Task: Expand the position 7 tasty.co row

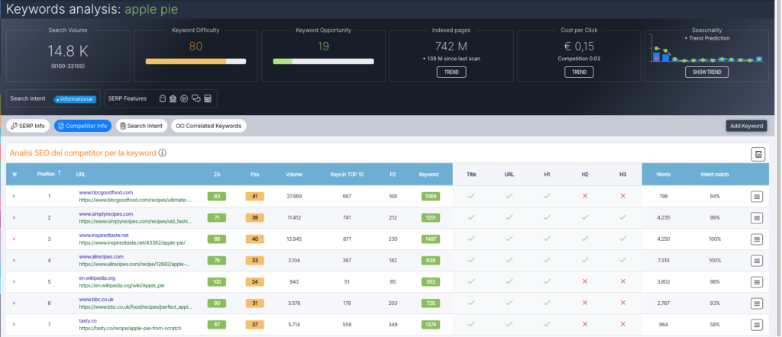Action: tap(14, 325)
